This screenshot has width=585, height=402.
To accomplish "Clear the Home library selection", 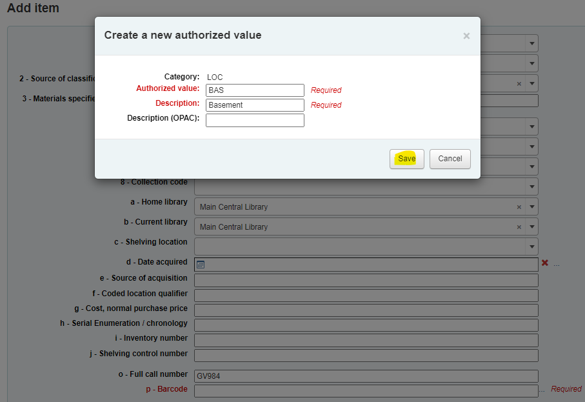I will coord(519,207).
